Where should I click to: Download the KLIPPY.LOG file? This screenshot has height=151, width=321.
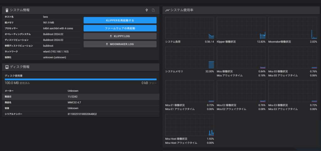coord(120,36)
